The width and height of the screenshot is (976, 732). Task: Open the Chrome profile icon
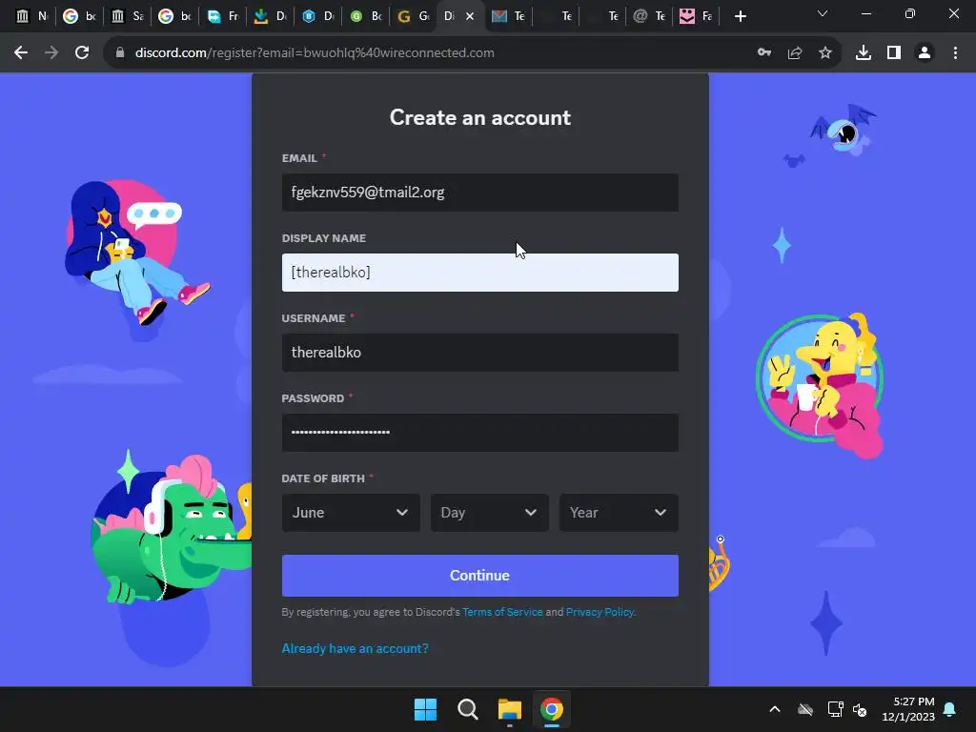pyautogui.click(x=925, y=53)
